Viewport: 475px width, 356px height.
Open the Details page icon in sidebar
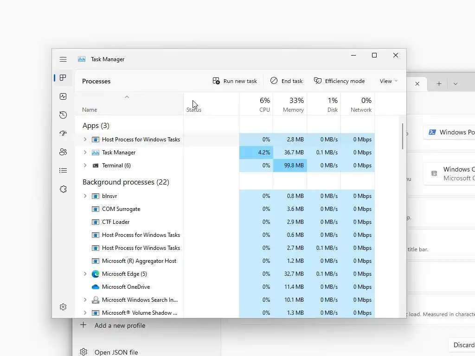click(63, 171)
